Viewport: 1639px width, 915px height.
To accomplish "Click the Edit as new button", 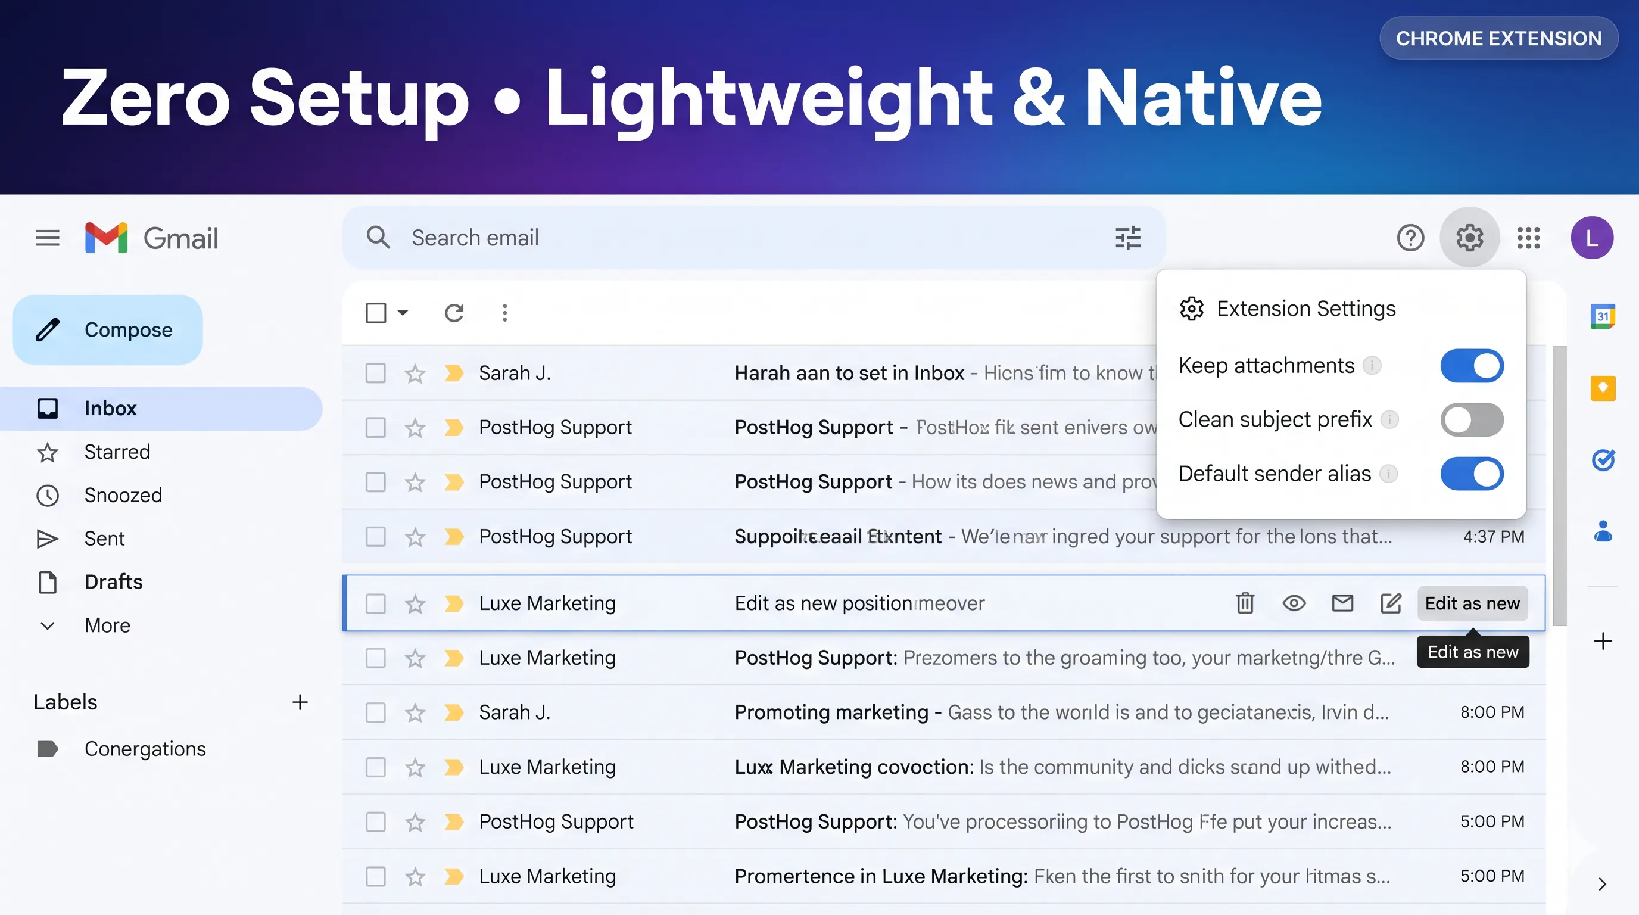I will click(x=1472, y=603).
